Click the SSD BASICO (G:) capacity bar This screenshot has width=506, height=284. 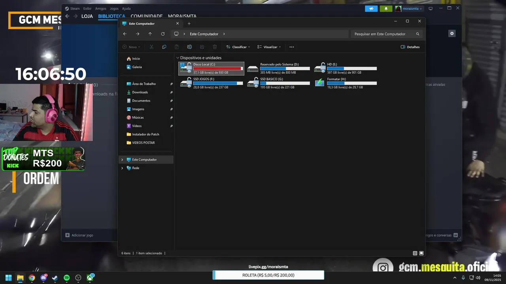285,83
